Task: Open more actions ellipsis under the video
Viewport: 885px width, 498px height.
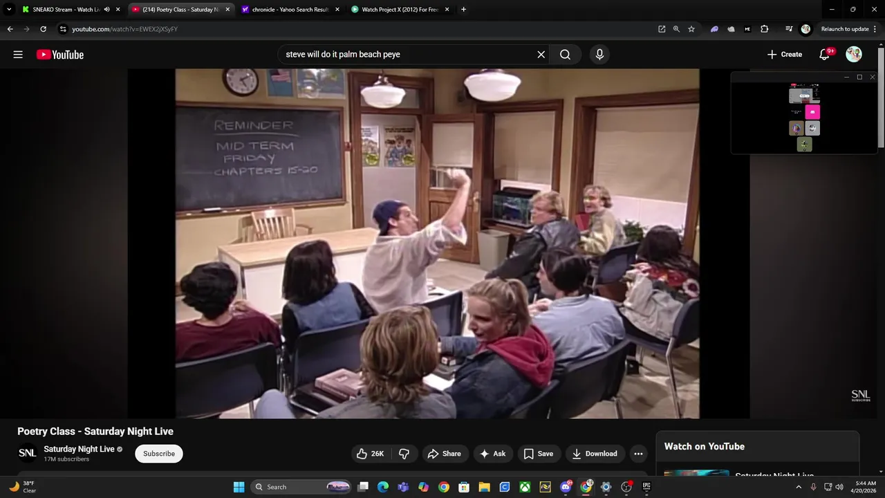Action: coord(639,454)
